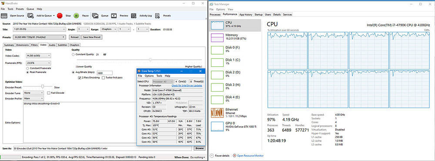The width and height of the screenshot is (435, 161).
Task: Open the Services tab in Task Manager
Action: 287,14
